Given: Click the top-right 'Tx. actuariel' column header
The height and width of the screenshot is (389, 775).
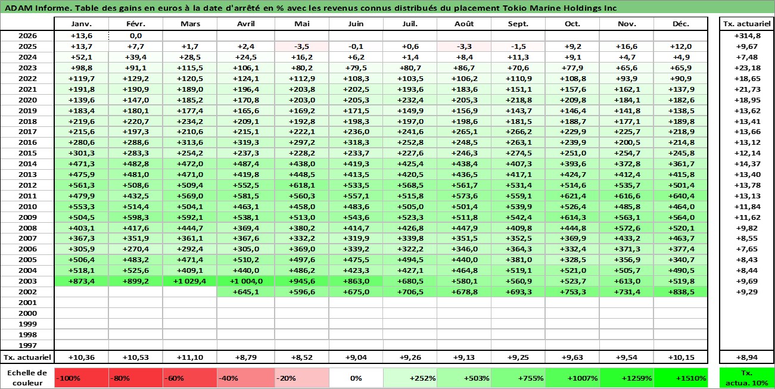Looking at the screenshot, I should pos(746,24).
